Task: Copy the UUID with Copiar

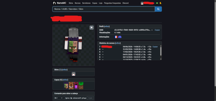Action: 157,30
